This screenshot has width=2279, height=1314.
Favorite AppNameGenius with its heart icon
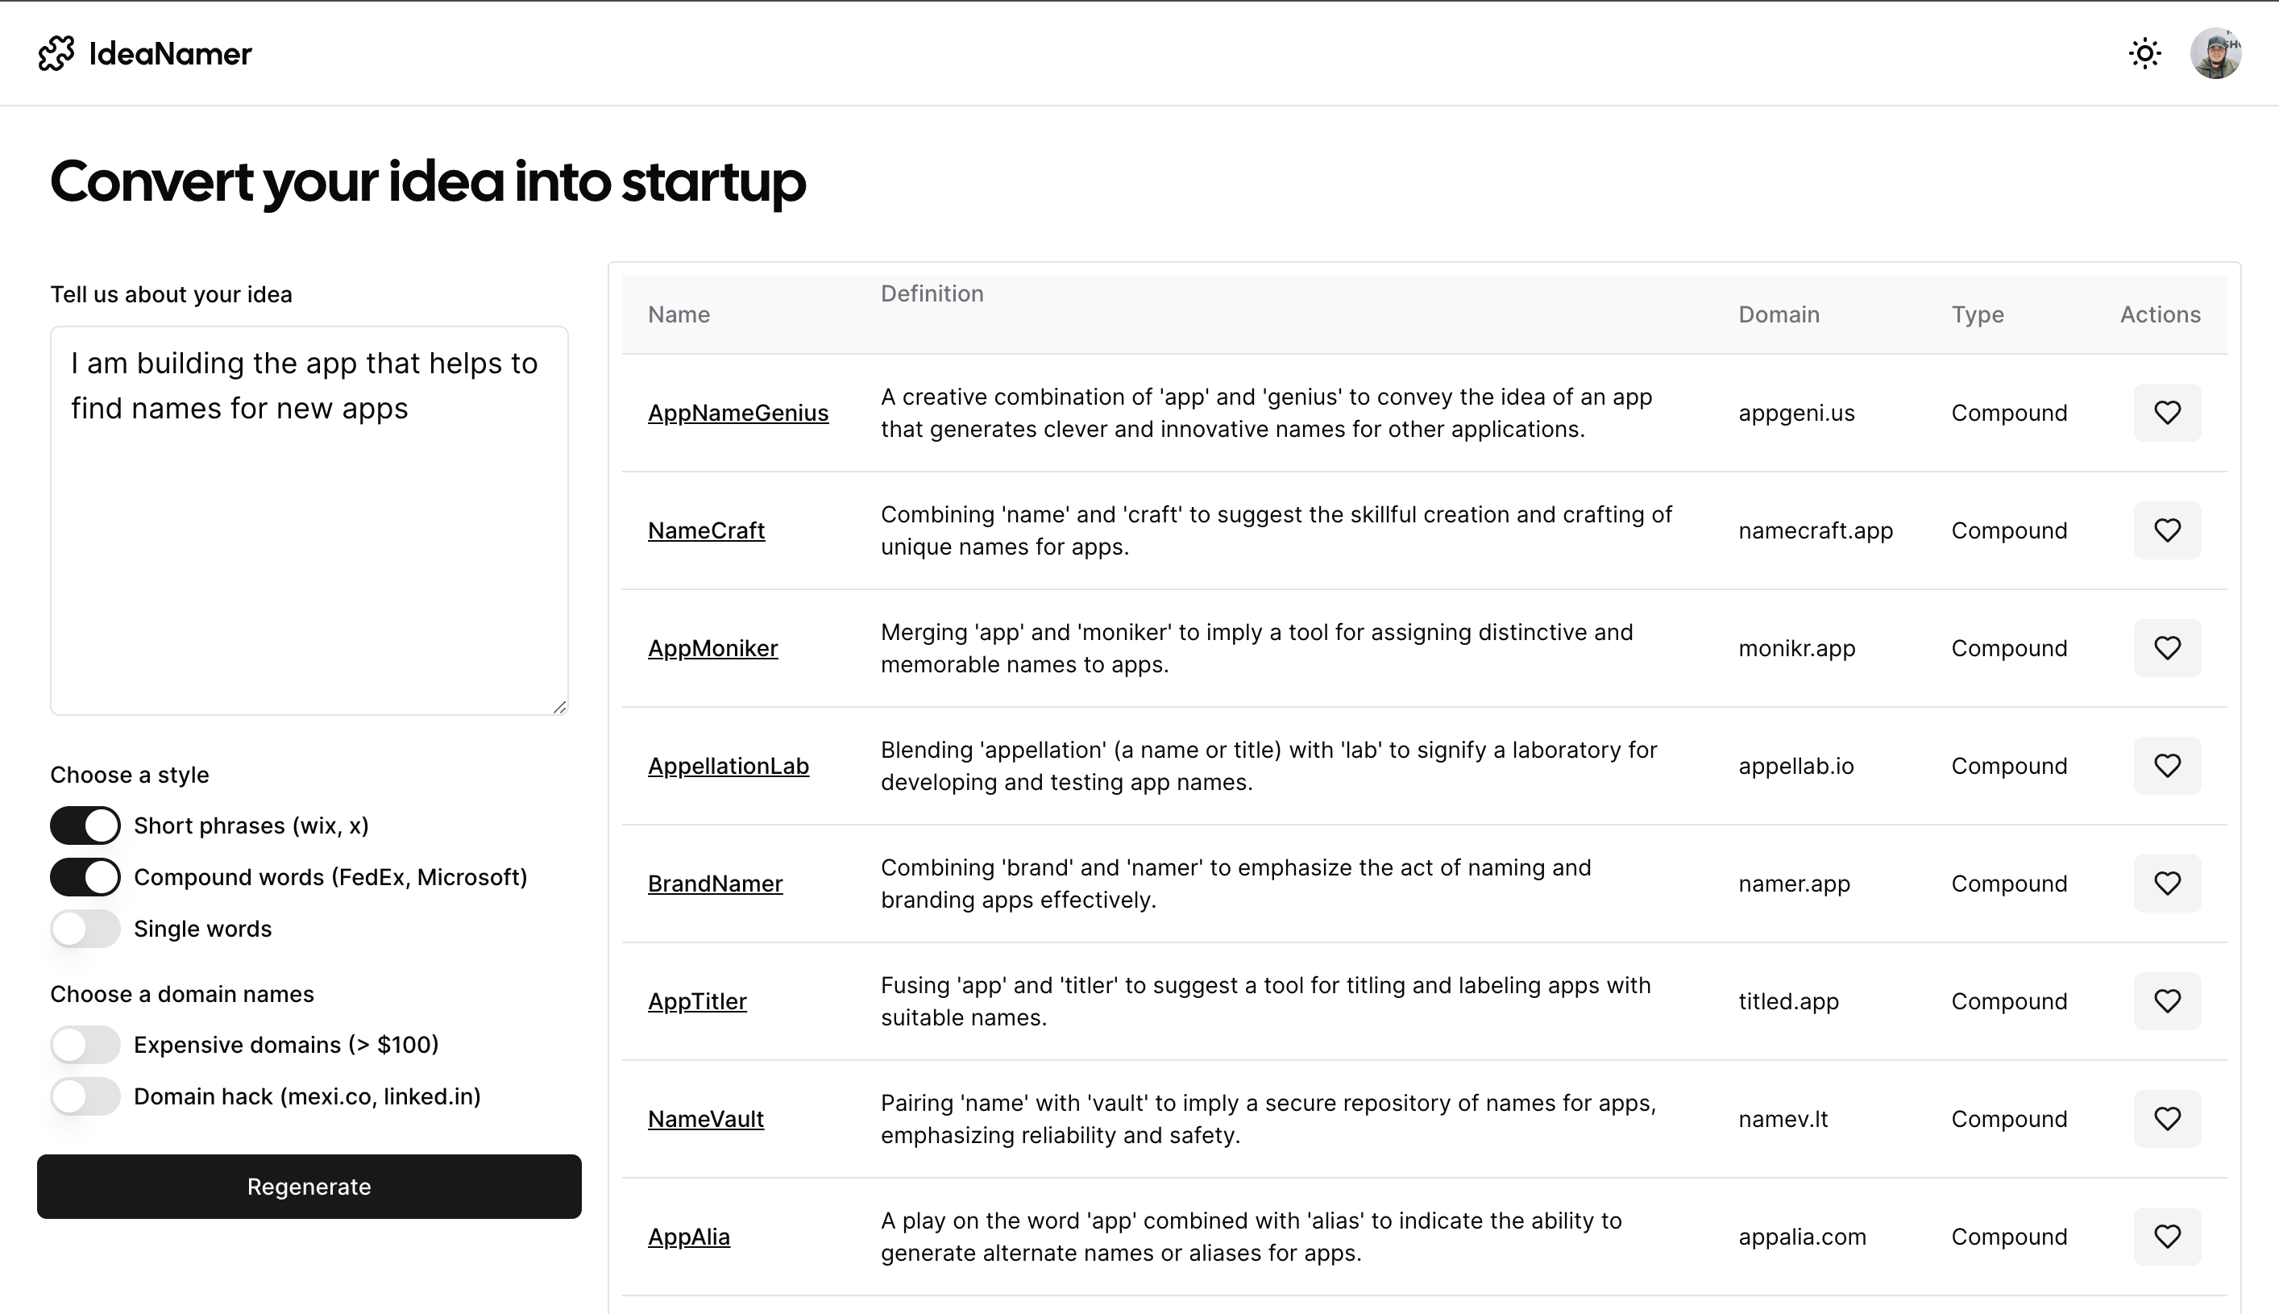[x=2167, y=413]
